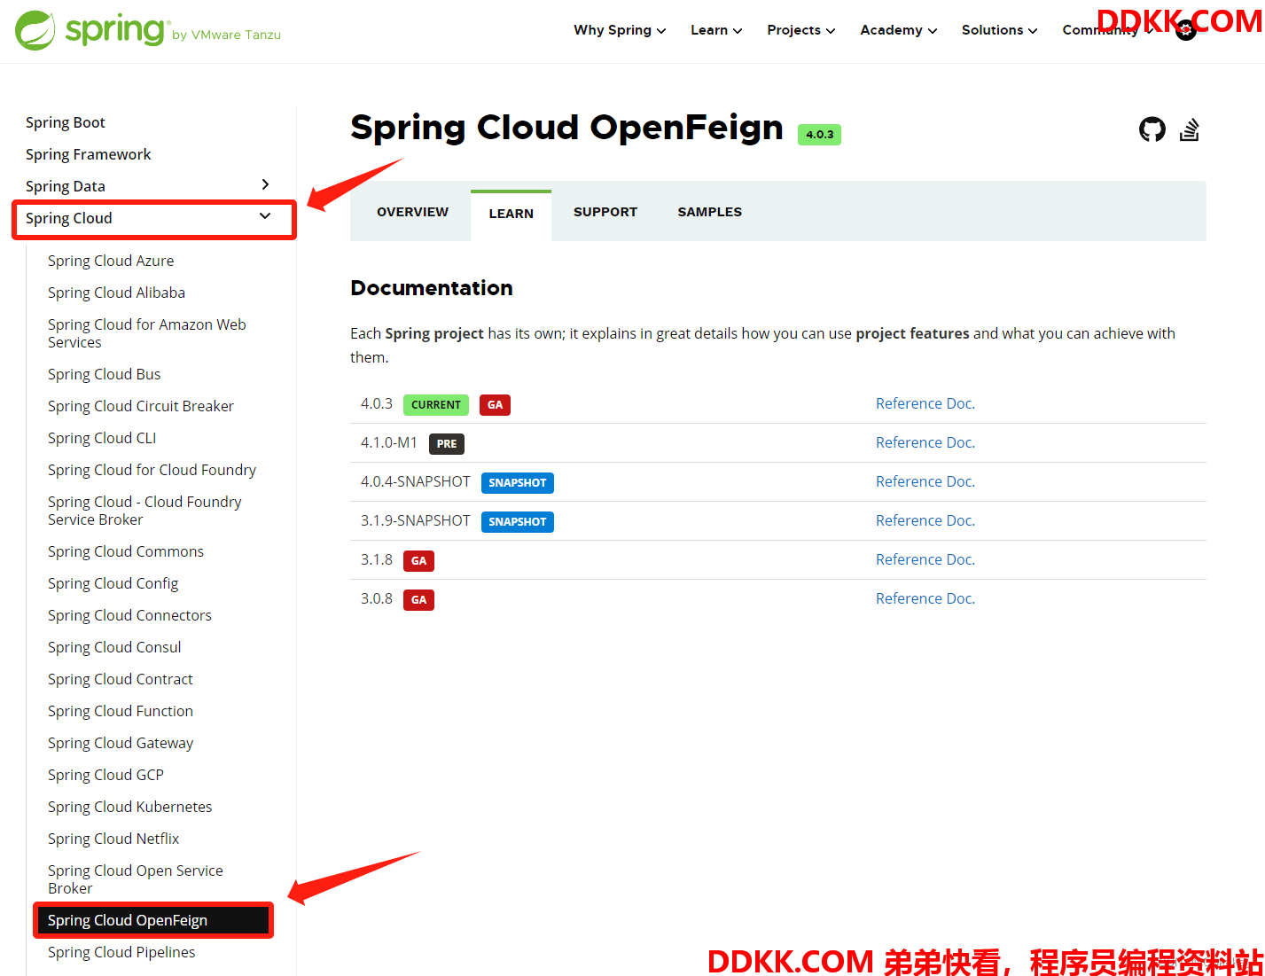Open Spring Cloud Pipelines project
Screen dimensions: 1265x976
121,952
